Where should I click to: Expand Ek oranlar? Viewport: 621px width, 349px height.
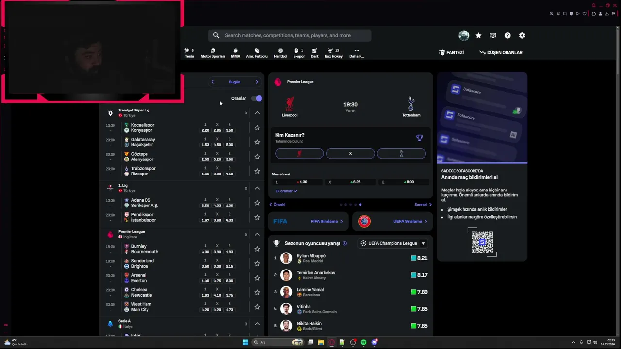coord(286,191)
